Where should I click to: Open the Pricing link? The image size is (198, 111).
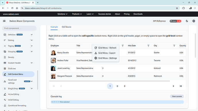[127, 14]
